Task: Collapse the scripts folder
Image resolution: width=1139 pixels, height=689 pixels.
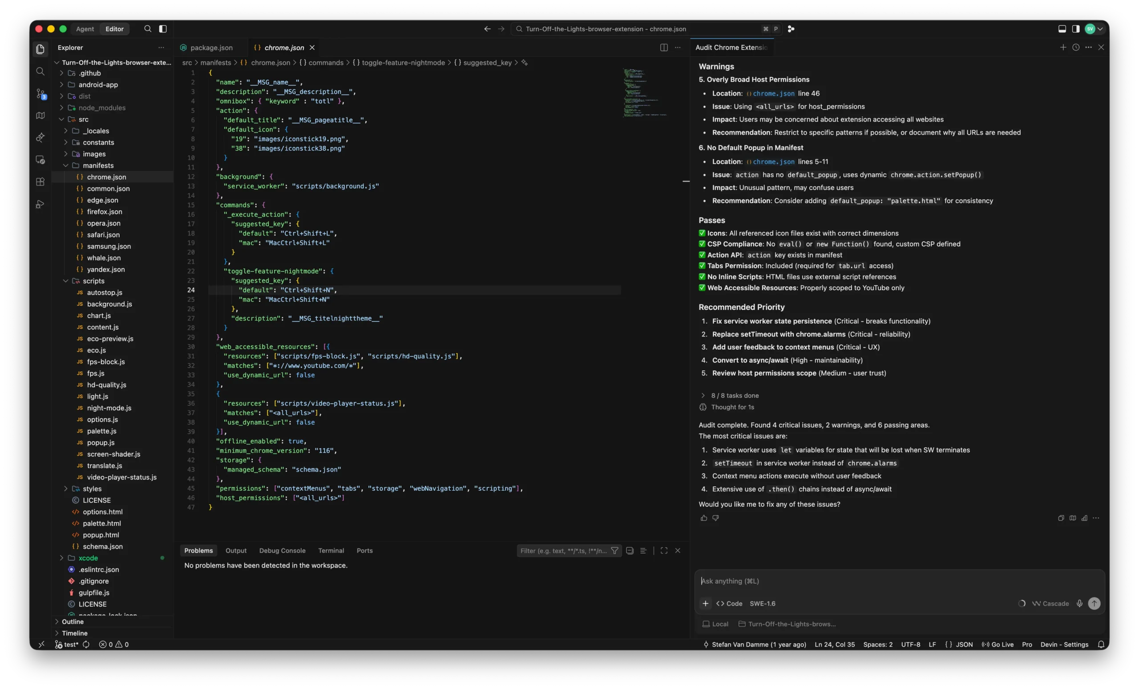Action: pos(93,281)
